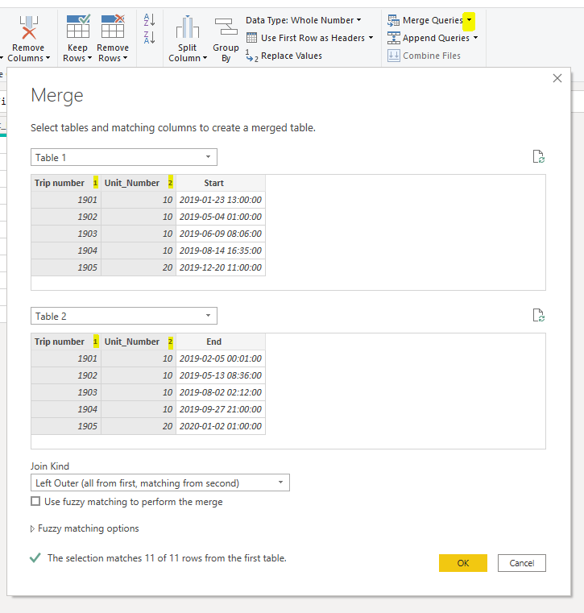Click cell 2019-12-20 11:00:00 in Table 1
584x613 pixels.
click(221, 267)
